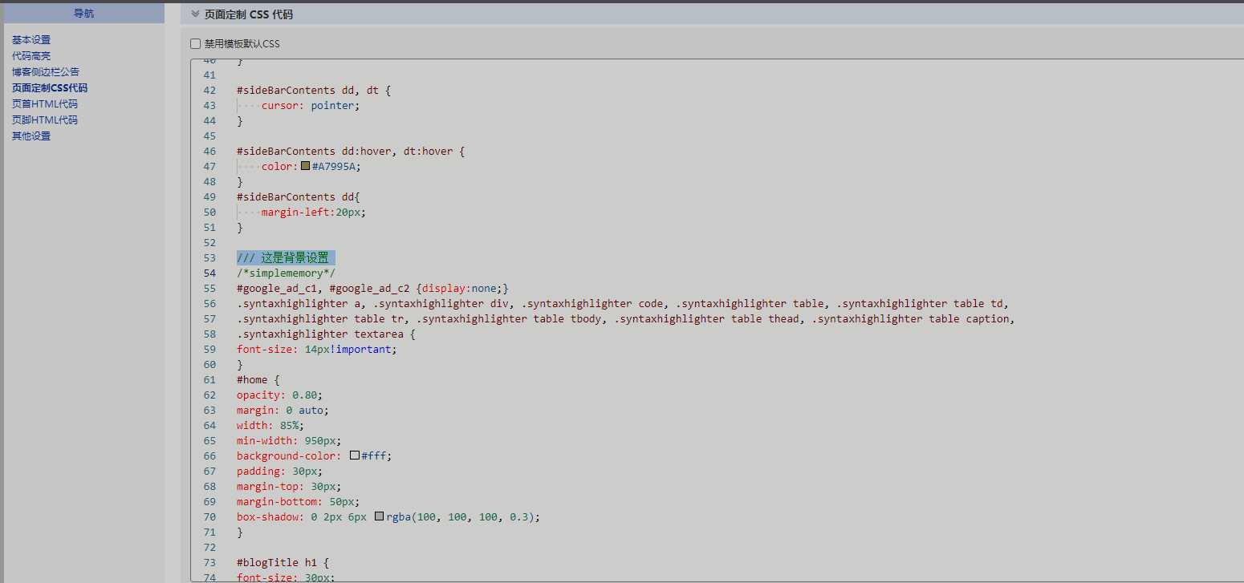The width and height of the screenshot is (1244, 583).
Task: Click line number 53 in the gutter
Action: [210, 257]
